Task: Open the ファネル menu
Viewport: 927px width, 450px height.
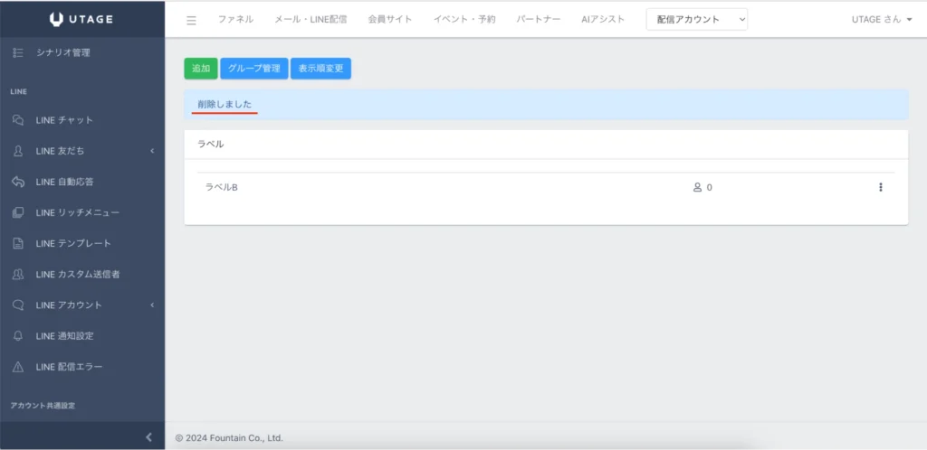Action: [x=235, y=20]
